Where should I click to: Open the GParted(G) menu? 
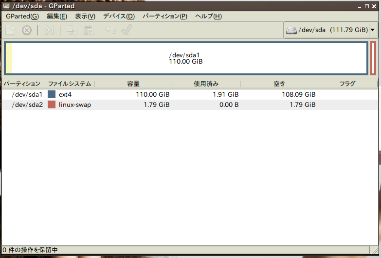click(x=22, y=16)
